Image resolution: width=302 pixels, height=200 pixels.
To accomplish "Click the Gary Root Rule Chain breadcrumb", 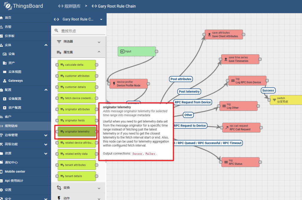I will click(x=114, y=6).
